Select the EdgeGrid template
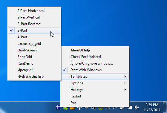 point(34,57)
